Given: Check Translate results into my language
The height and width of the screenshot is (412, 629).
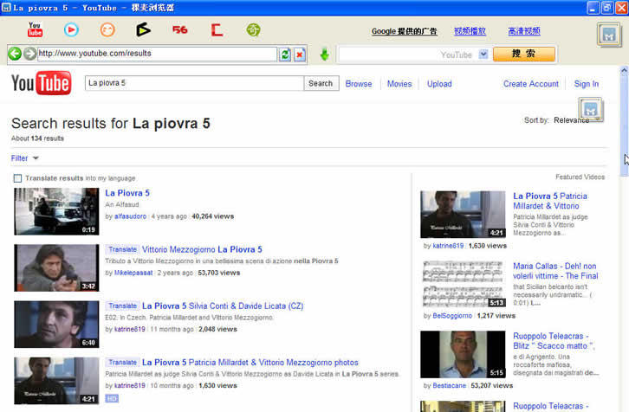Looking at the screenshot, I should pos(17,178).
